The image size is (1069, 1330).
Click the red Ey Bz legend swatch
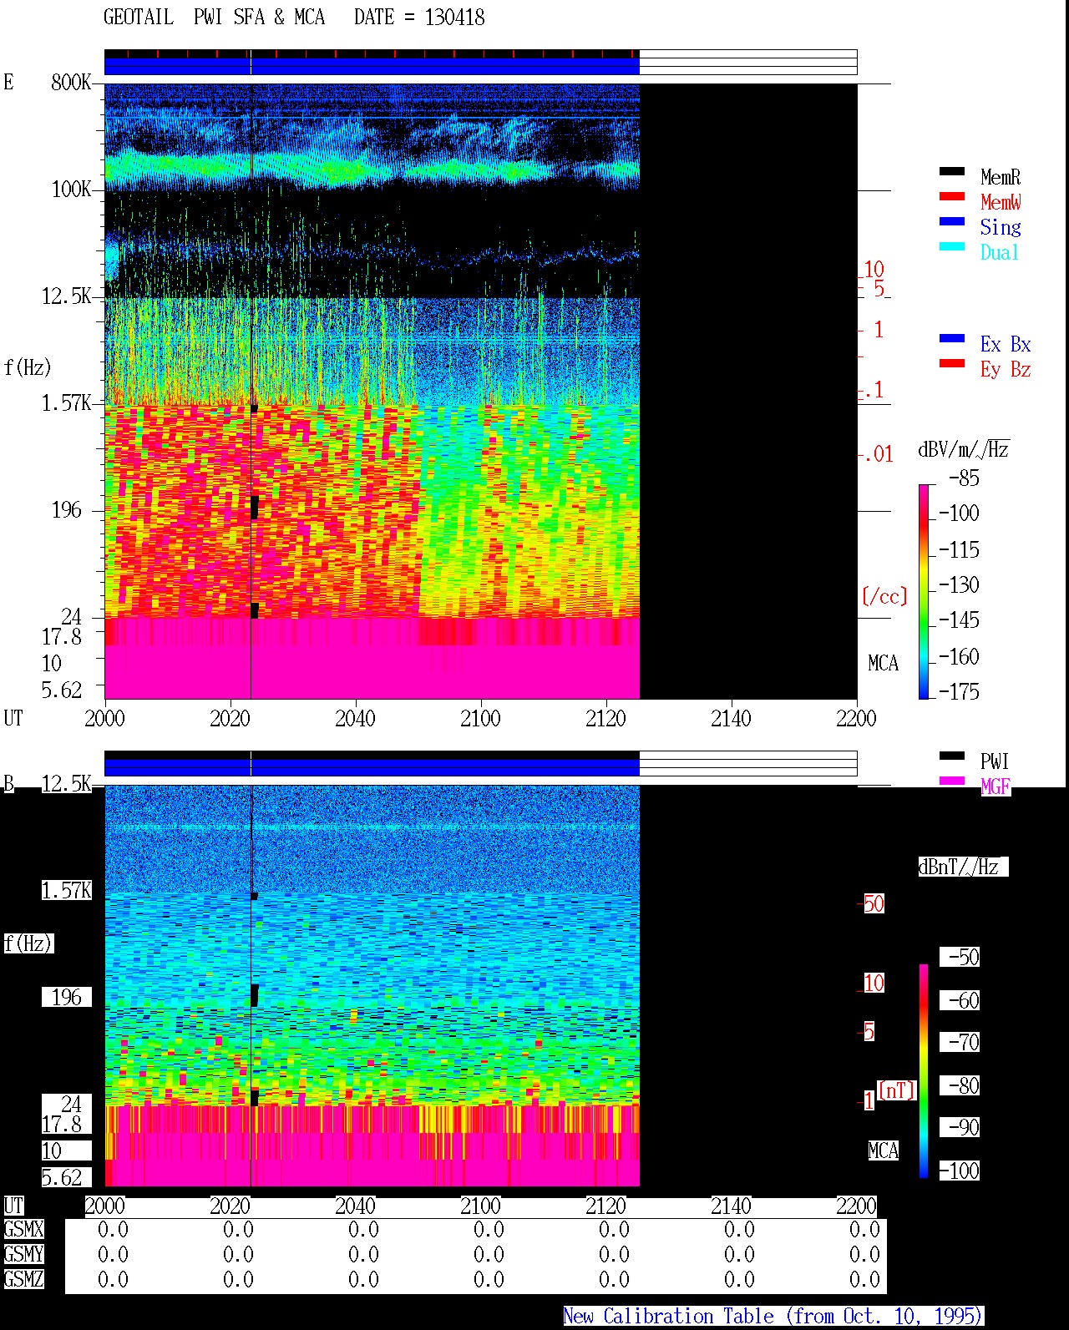(x=951, y=364)
